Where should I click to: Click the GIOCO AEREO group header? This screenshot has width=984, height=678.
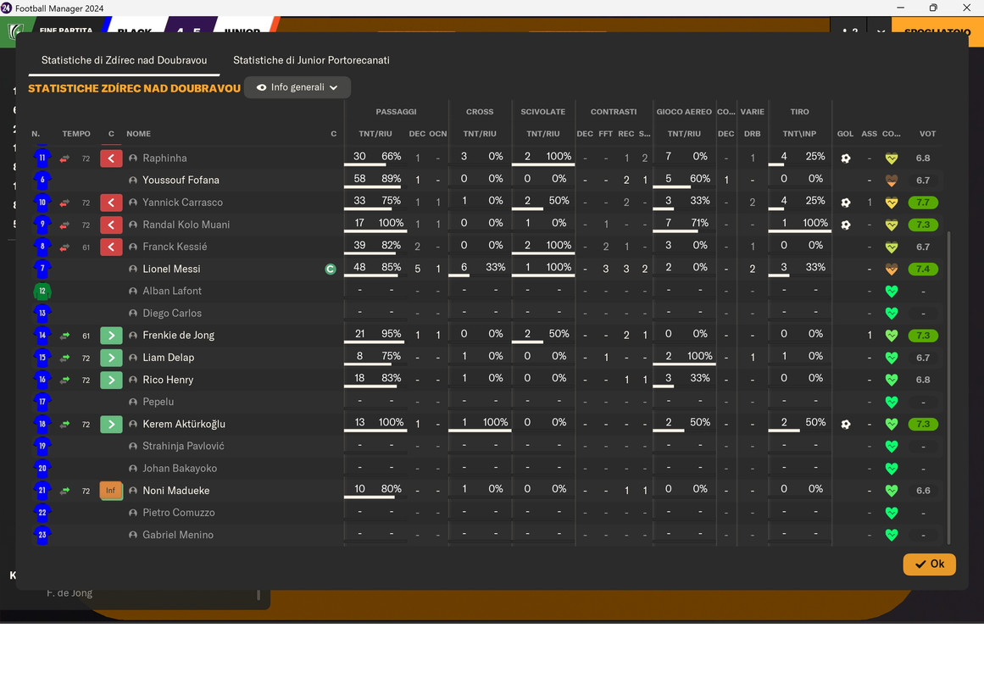(x=684, y=112)
